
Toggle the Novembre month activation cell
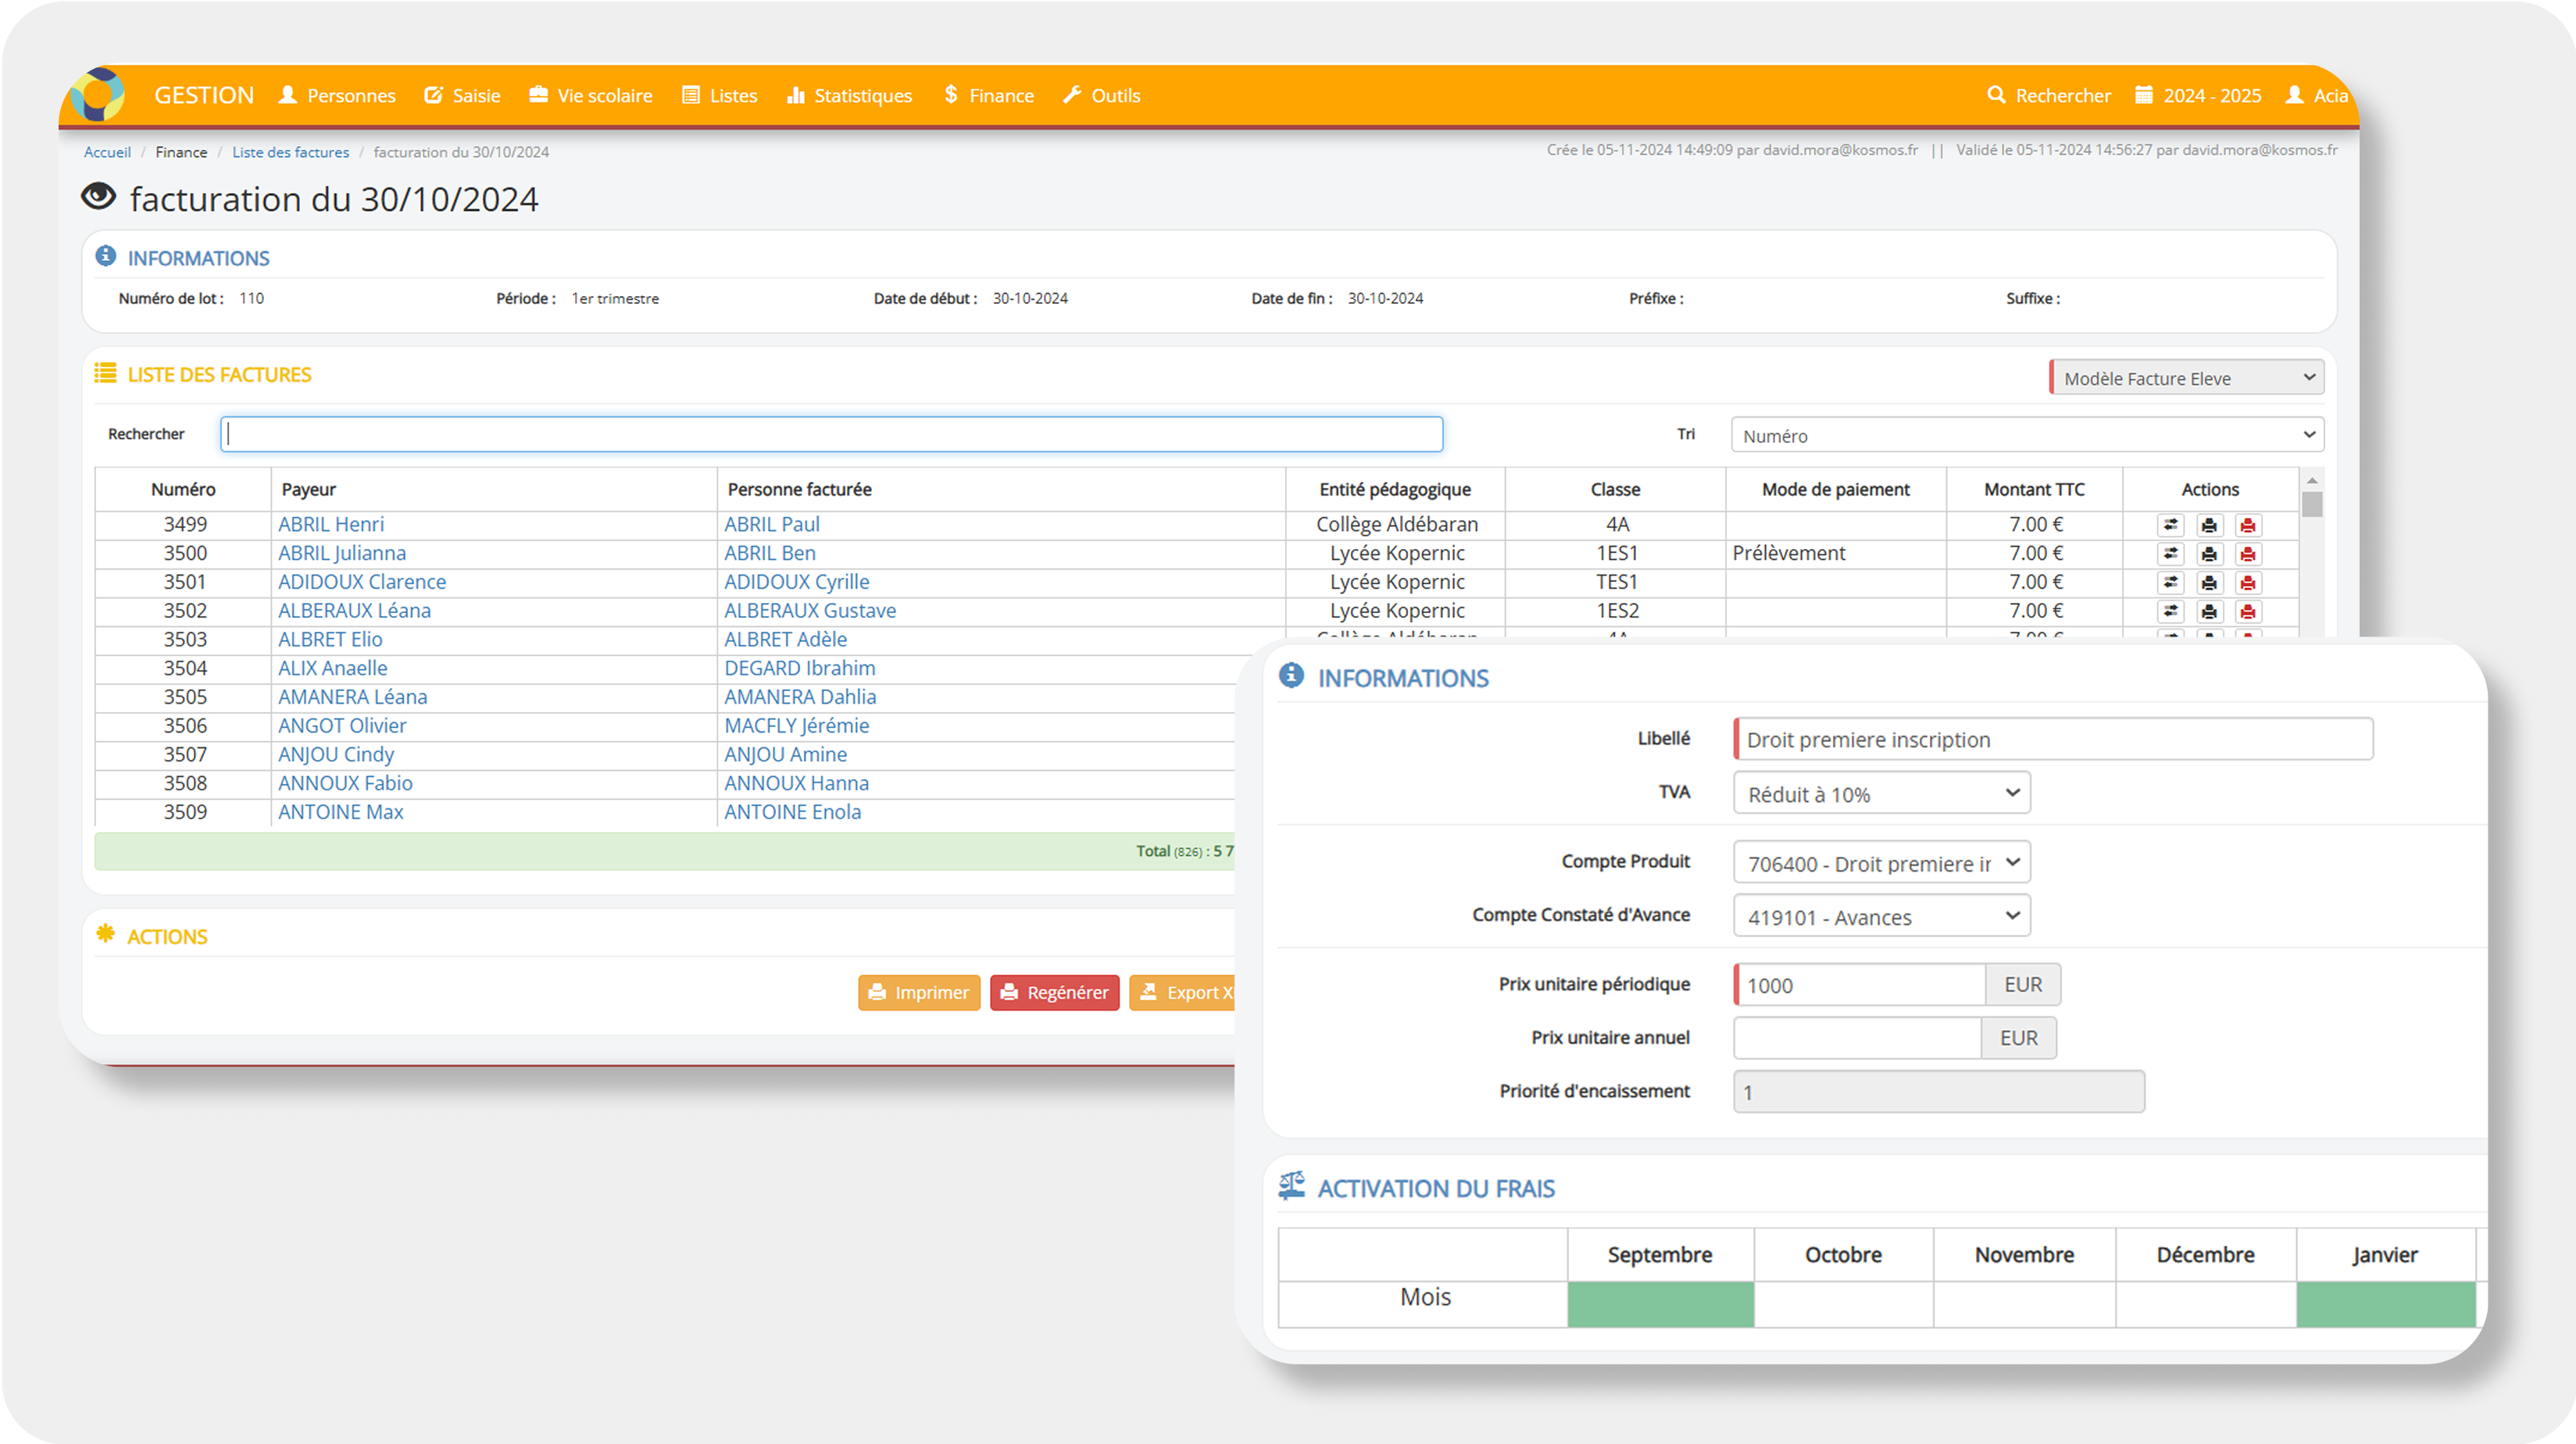coord(2024,1304)
